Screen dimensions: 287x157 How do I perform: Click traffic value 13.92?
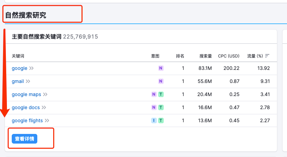coord(264,68)
